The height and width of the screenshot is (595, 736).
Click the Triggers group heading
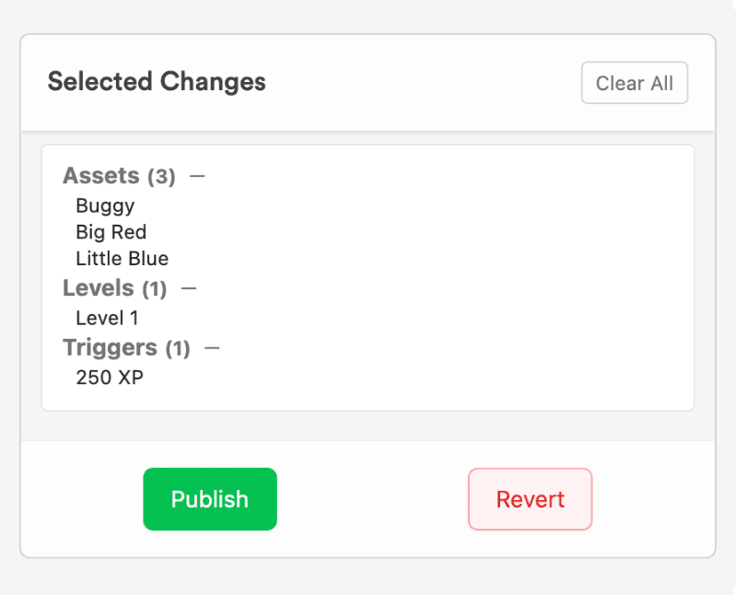point(110,348)
